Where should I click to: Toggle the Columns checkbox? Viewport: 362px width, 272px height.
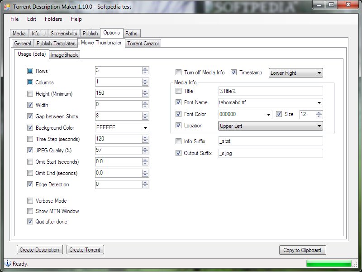30,82
